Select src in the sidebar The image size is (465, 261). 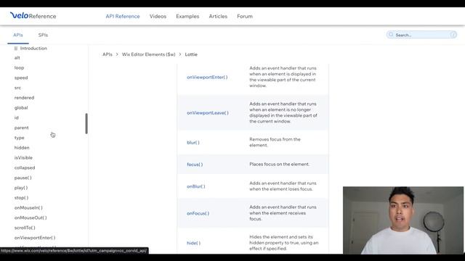click(17, 88)
